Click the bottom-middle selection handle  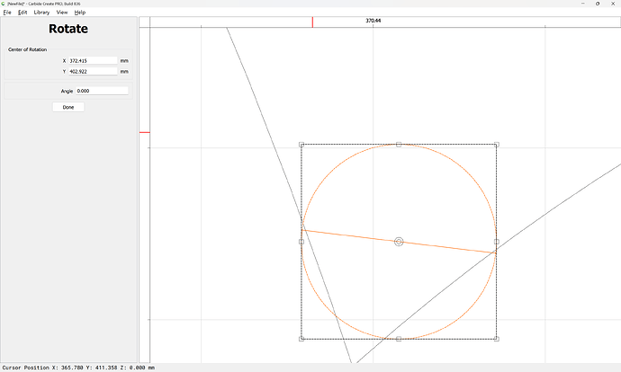click(x=399, y=339)
